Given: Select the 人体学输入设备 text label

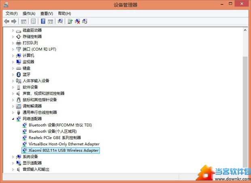Looking at the screenshot, I should point(36,81).
